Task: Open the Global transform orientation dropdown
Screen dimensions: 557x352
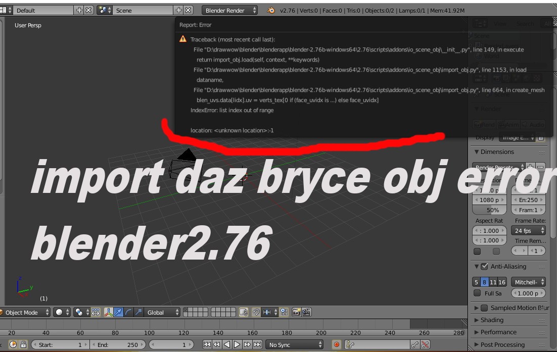Action: [162, 312]
